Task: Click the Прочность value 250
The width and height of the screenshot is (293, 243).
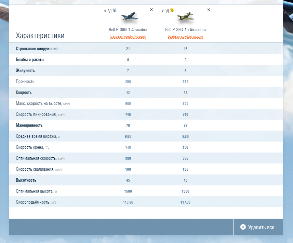Action: 128,82
